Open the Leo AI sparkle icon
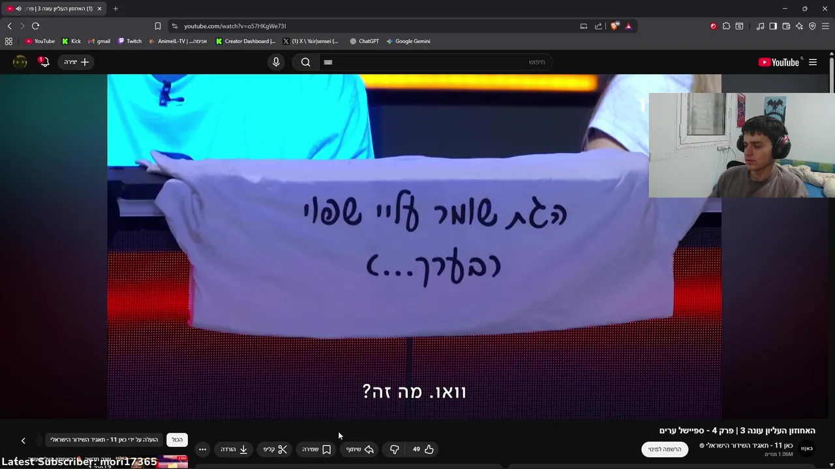This screenshot has height=469, width=835. click(799, 26)
